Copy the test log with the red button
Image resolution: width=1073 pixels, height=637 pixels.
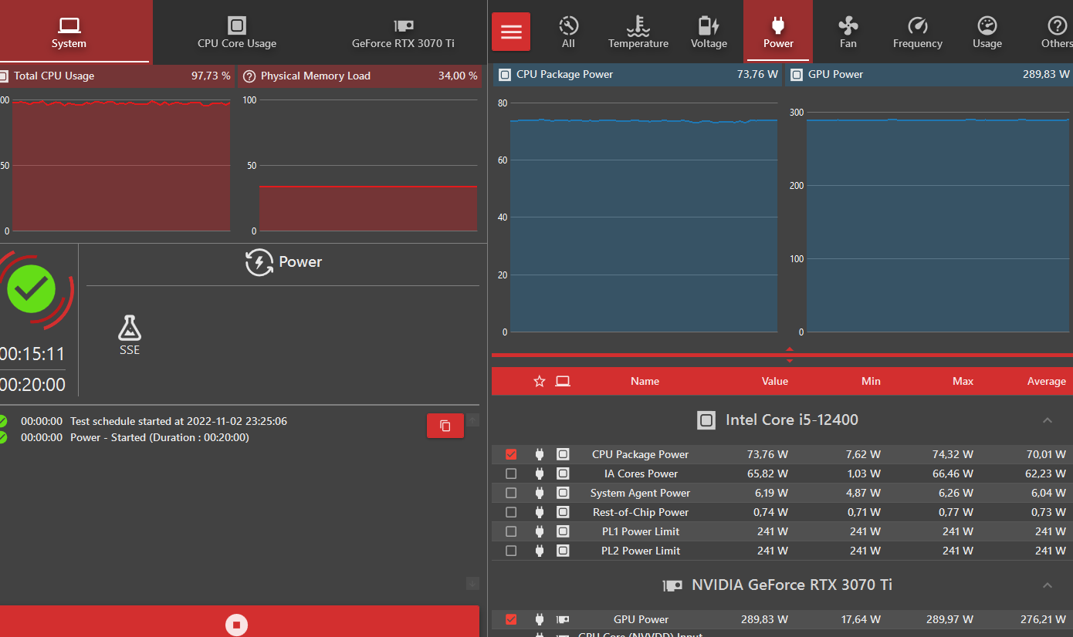(445, 426)
